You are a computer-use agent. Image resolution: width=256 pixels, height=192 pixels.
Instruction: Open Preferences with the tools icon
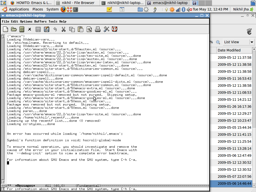[x=106, y=29]
